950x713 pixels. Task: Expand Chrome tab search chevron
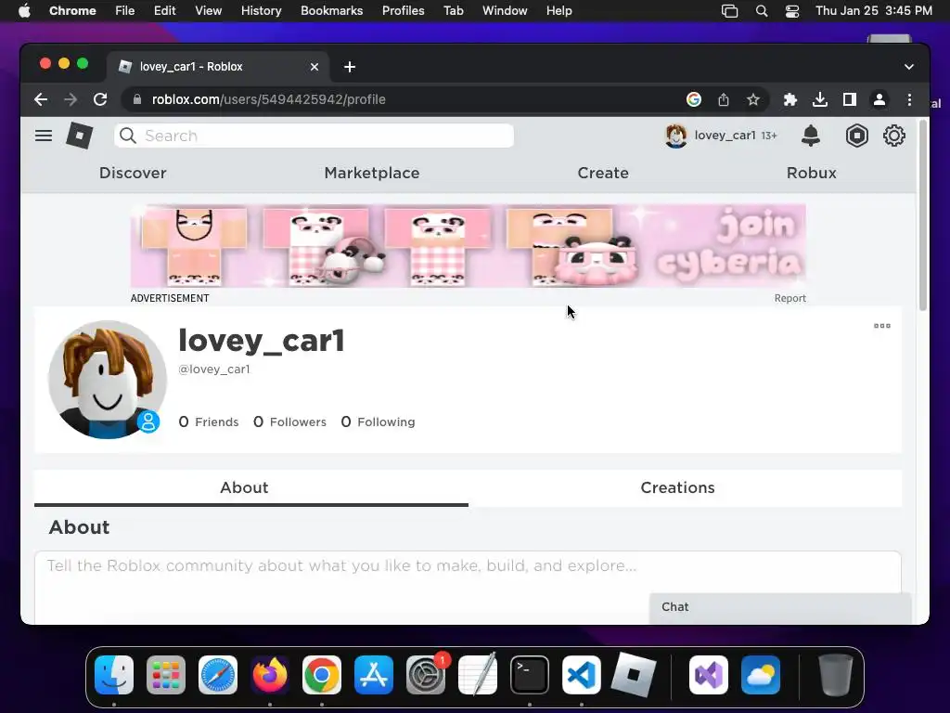(x=909, y=67)
